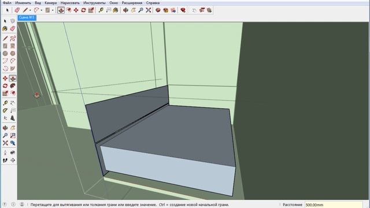Open the Extension Manager ruby icon
The image size is (370, 208).
(x=183, y=10)
